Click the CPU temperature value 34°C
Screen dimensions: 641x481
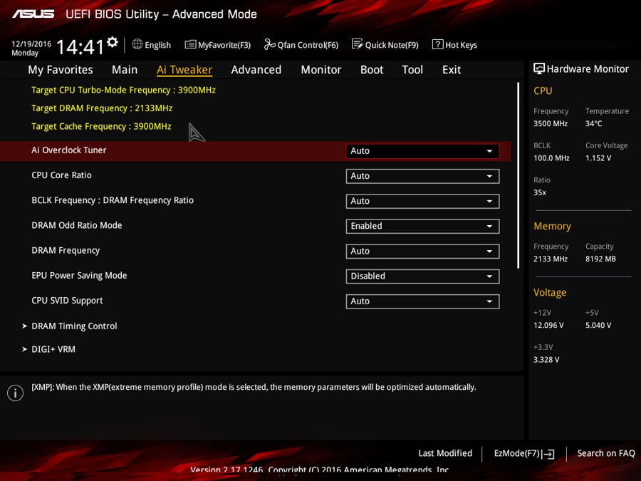click(x=593, y=123)
